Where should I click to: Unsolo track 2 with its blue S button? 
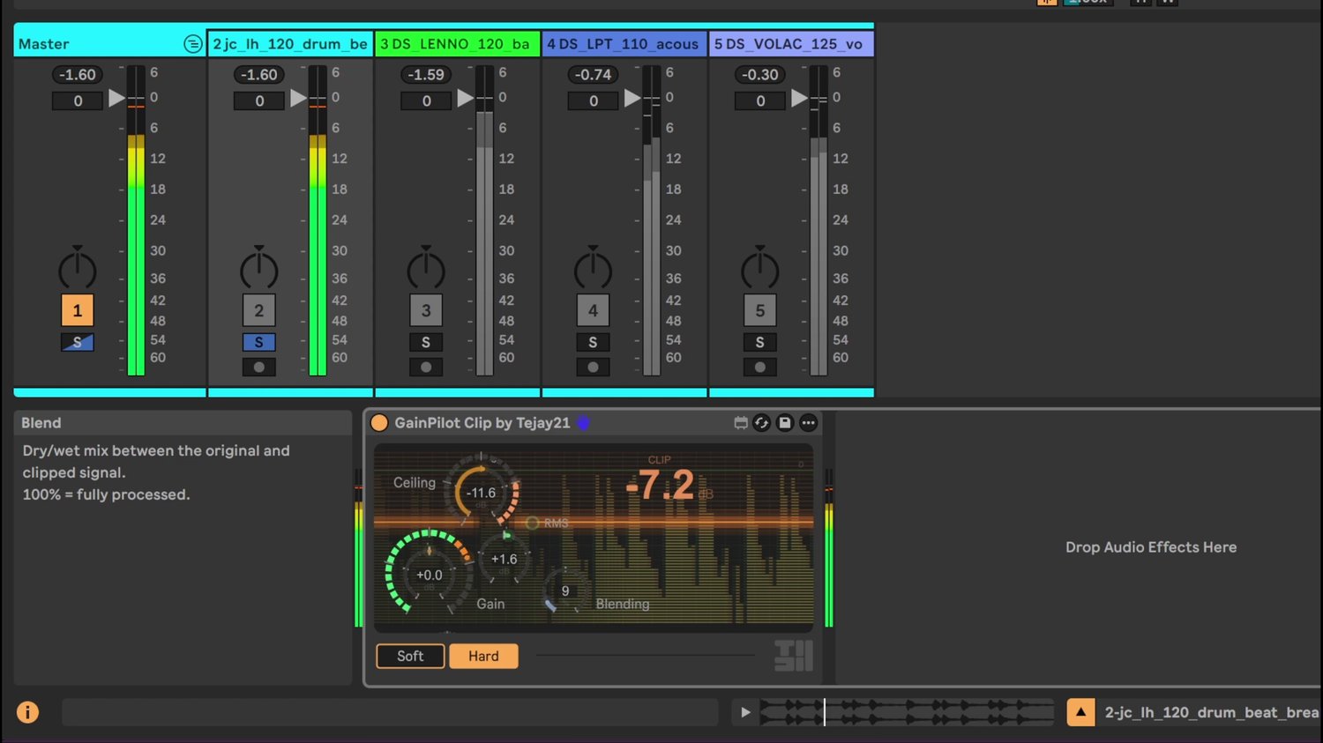coord(259,342)
